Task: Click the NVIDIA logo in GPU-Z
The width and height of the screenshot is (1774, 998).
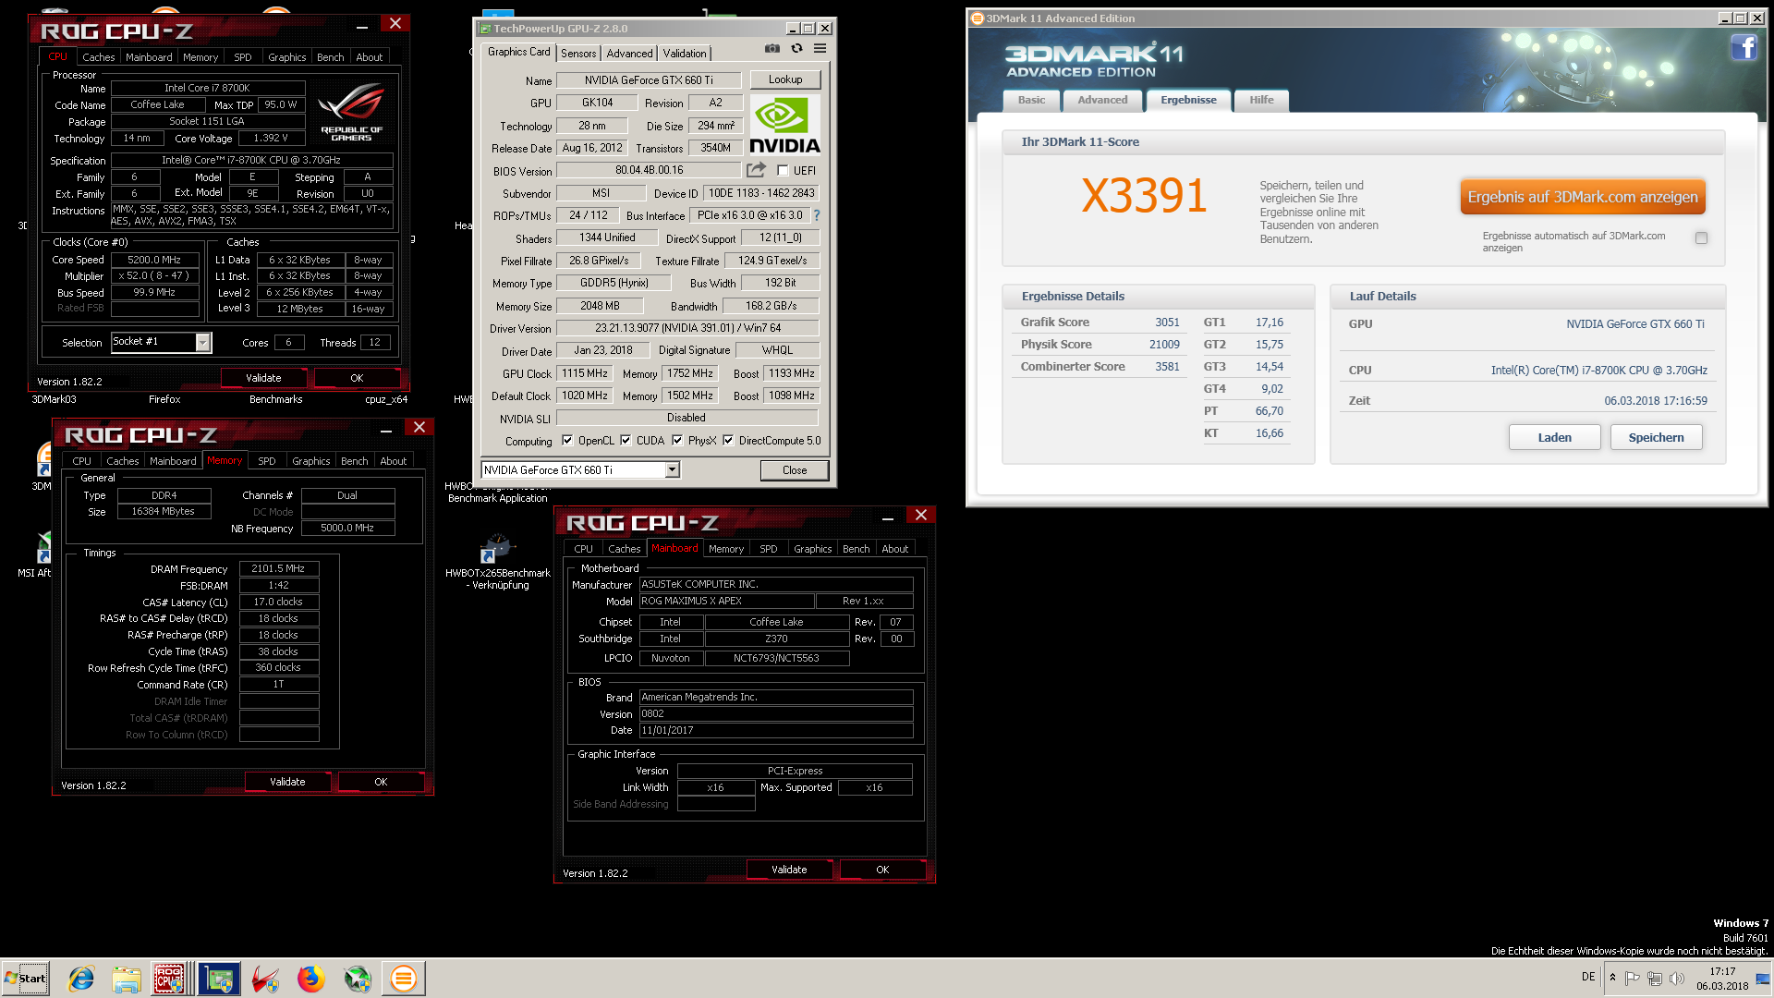Action: point(784,125)
